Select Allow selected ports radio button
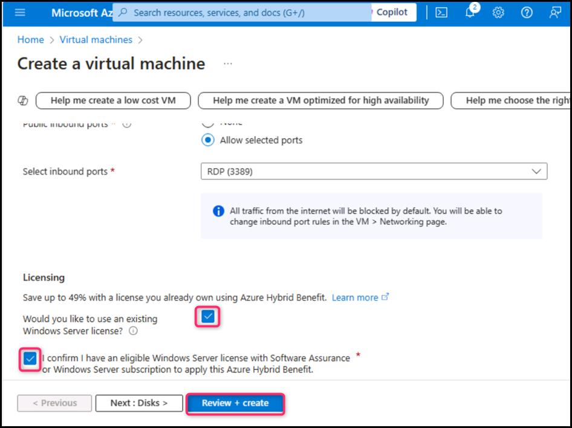 pos(208,140)
